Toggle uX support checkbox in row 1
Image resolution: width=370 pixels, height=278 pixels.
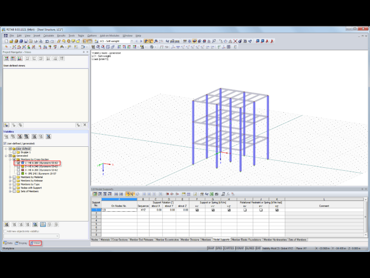tap(197, 210)
